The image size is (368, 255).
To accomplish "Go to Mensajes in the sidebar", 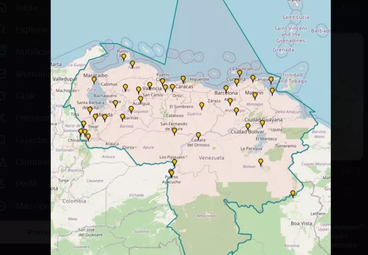I will (x=32, y=74).
